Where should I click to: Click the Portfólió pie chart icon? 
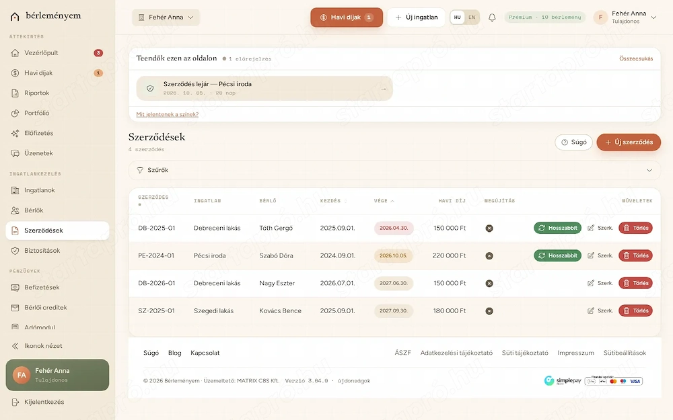coord(15,113)
